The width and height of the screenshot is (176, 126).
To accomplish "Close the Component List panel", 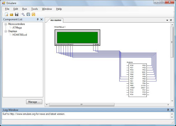I will pyautogui.click(x=42, y=19).
